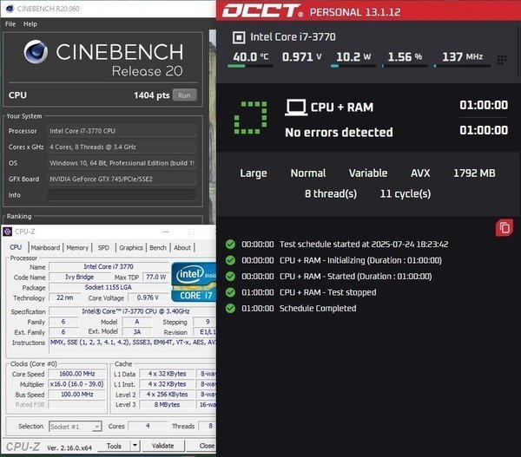Viewport: 521px width, 457px height.
Task: Open the Graphics tab in CPU-Z
Action: click(131, 248)
